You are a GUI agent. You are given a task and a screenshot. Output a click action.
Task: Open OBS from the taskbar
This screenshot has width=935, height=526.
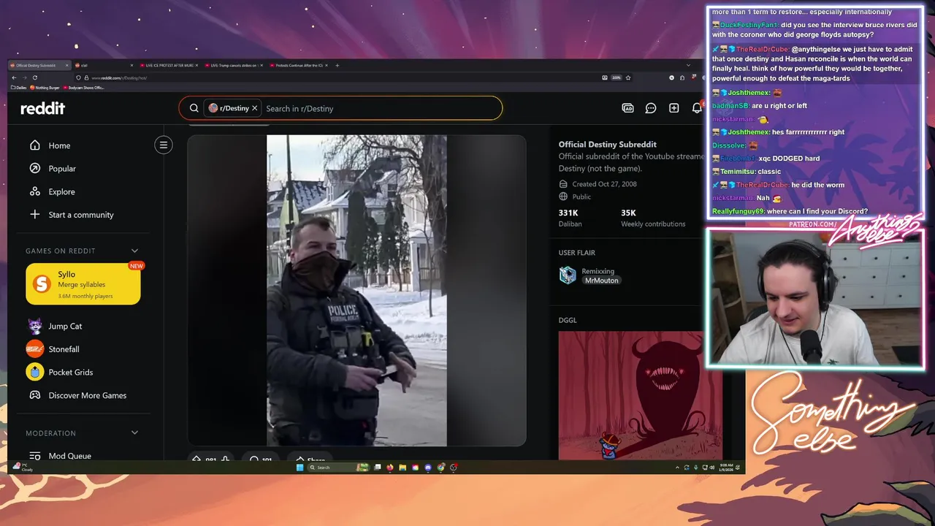coord(454,468)
